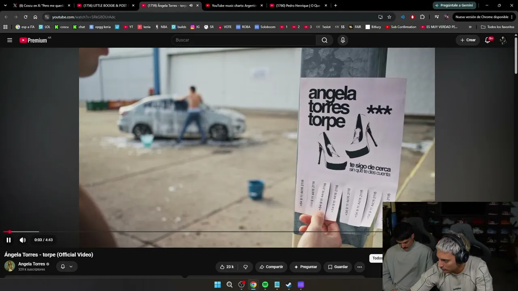Switch to YouTube music charts Argentina tab

[234, 5]
